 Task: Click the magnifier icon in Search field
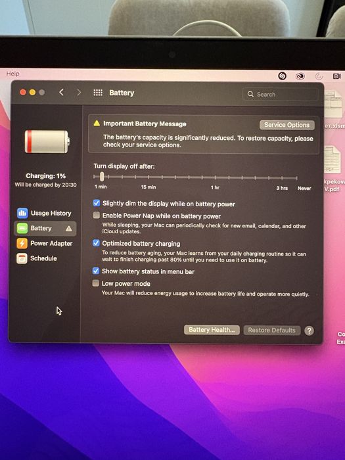click(x=250, y=94)
